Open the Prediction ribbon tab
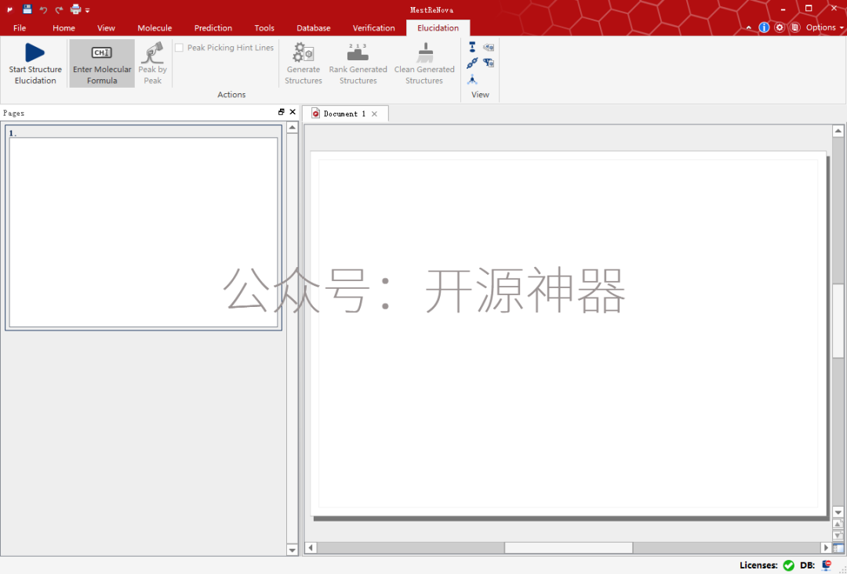Screen dimensions: 847x574 pyautogui.click(x=213, y=28)
